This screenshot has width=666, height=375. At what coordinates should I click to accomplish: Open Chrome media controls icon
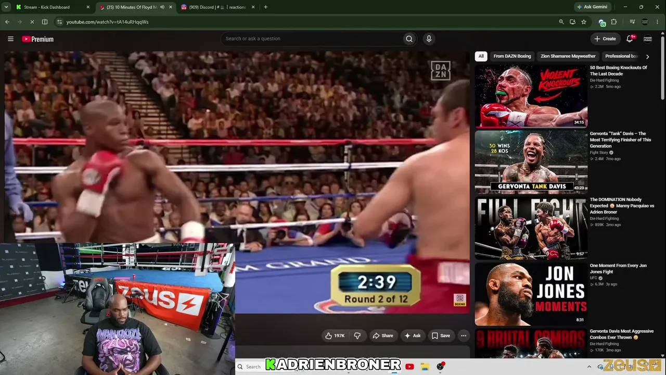coord(632,22)
